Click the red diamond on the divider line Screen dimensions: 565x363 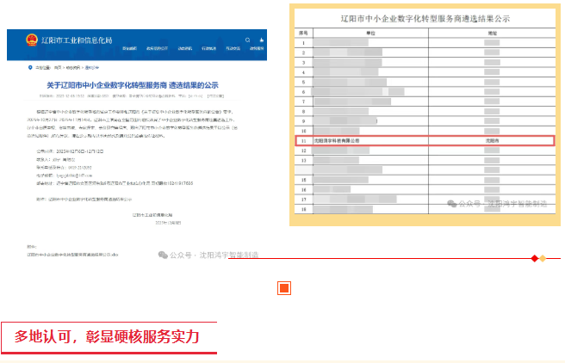(534, 258)
